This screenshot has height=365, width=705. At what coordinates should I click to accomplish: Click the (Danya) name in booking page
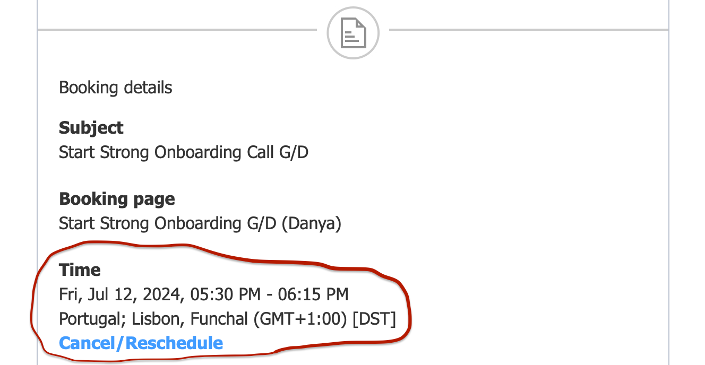click(311, 223)
